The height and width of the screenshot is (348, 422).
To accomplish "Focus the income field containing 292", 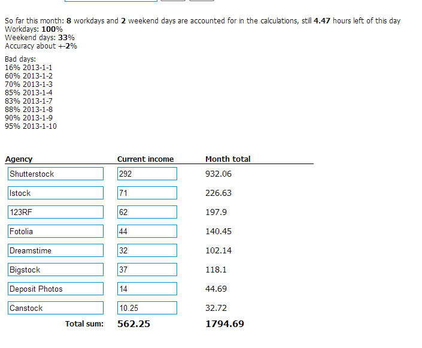I will click(x=147, y=174).
